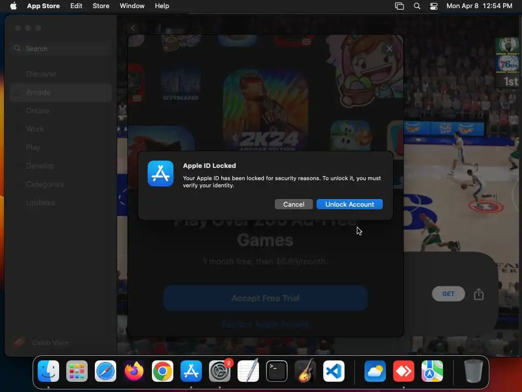Open the App Store menu

(x=43, y=6)
